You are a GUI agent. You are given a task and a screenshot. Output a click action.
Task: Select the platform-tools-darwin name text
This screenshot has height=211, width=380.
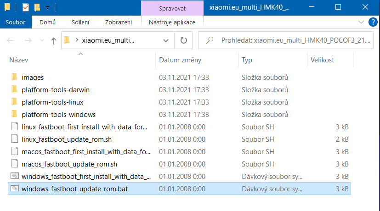(x=56, y=90)
